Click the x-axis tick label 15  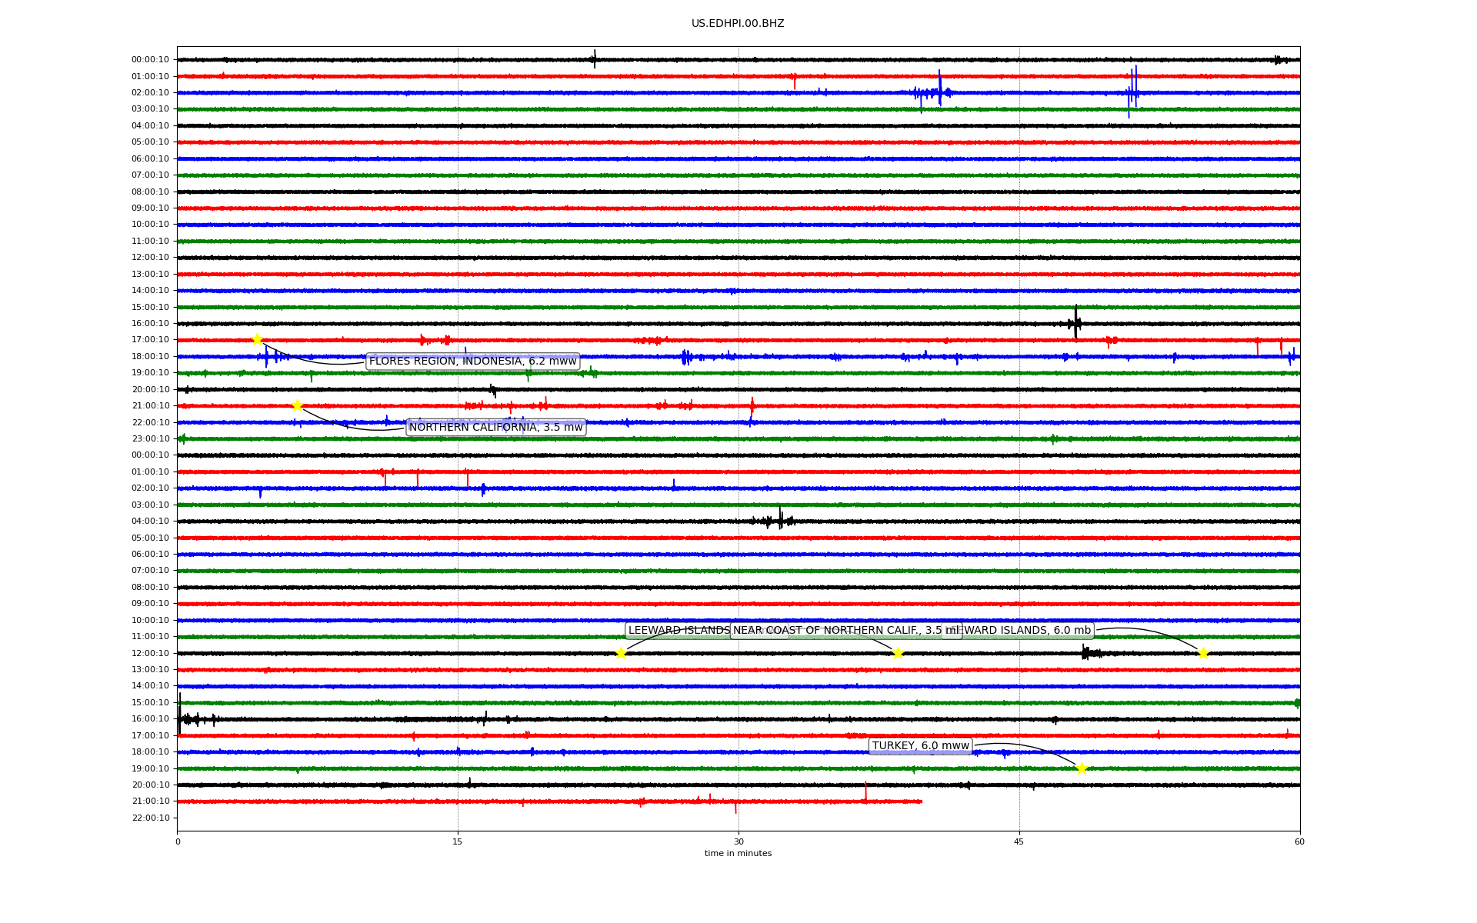point(458,841)
